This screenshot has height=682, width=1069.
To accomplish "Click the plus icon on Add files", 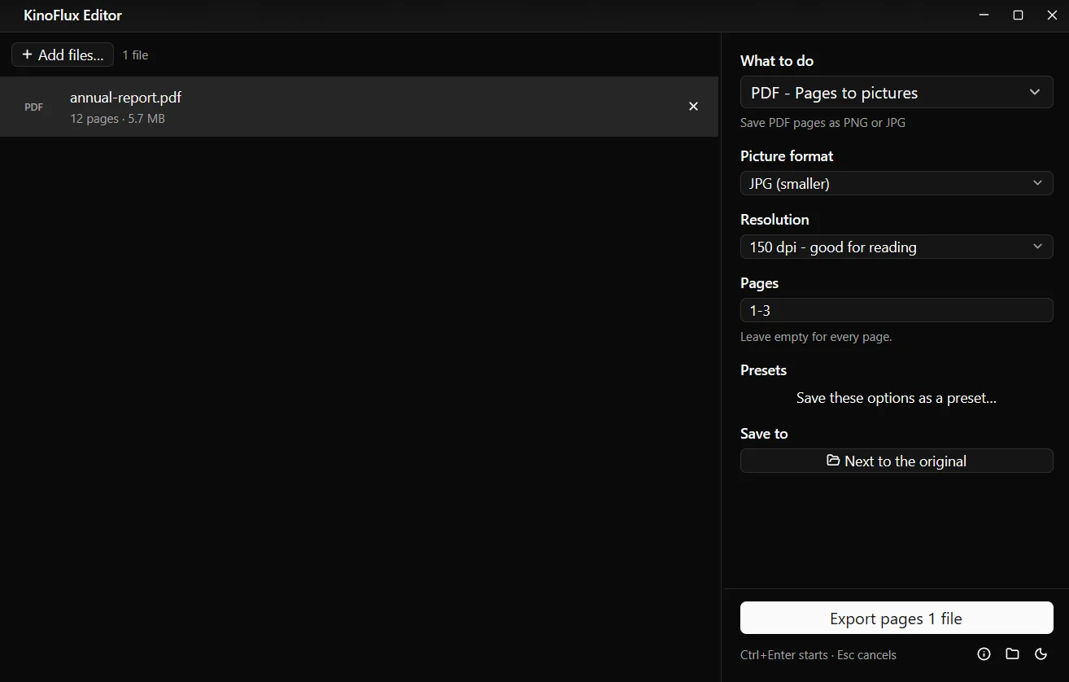I will point(27,55).
